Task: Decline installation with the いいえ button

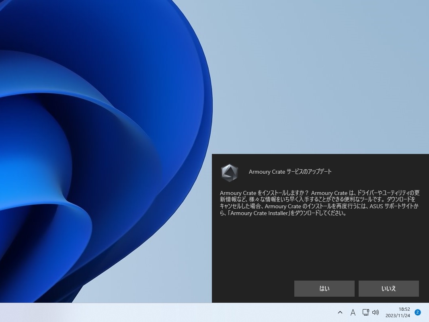Action: 388,288
